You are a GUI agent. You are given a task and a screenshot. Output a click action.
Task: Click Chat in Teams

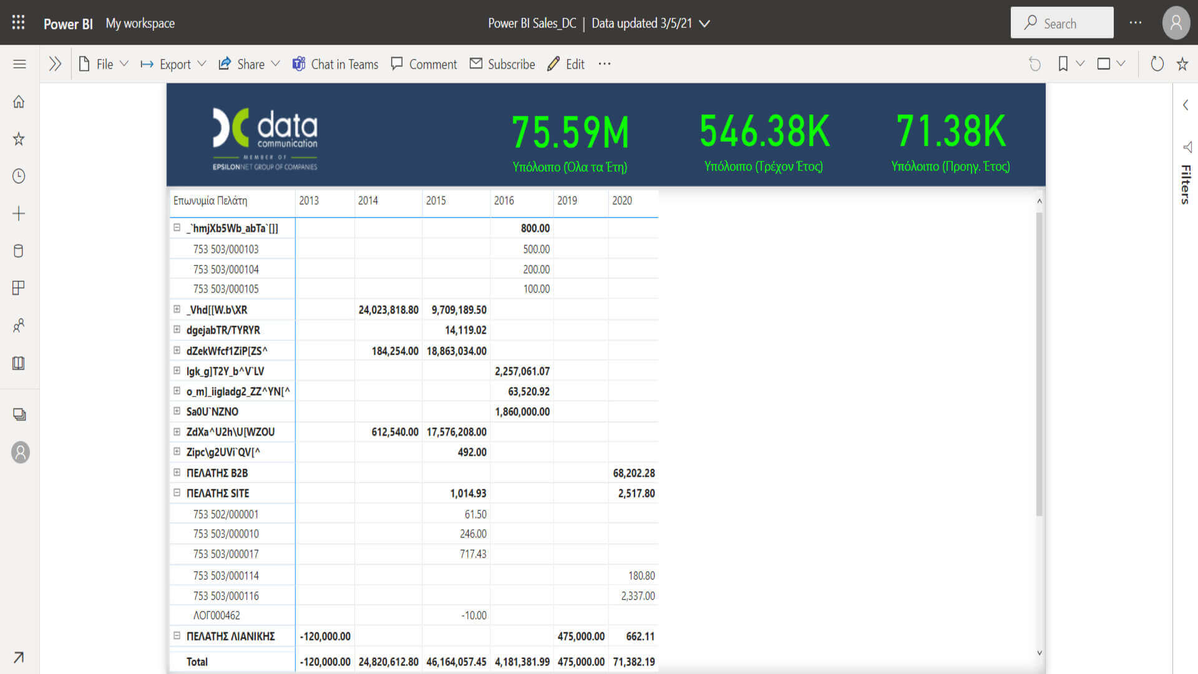[335, 64]
